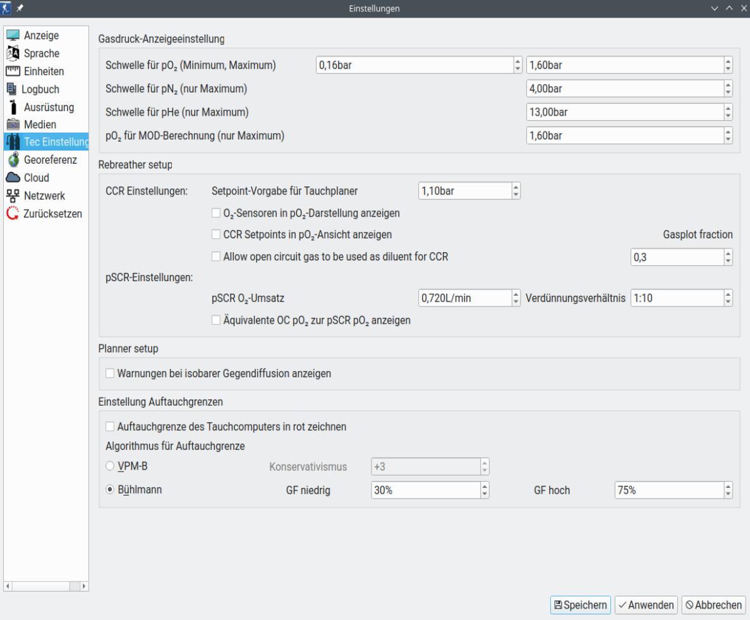Click the Anzeige monitor icon in sidebar
This screenshot has width=750, height=620.
[12, 35]
